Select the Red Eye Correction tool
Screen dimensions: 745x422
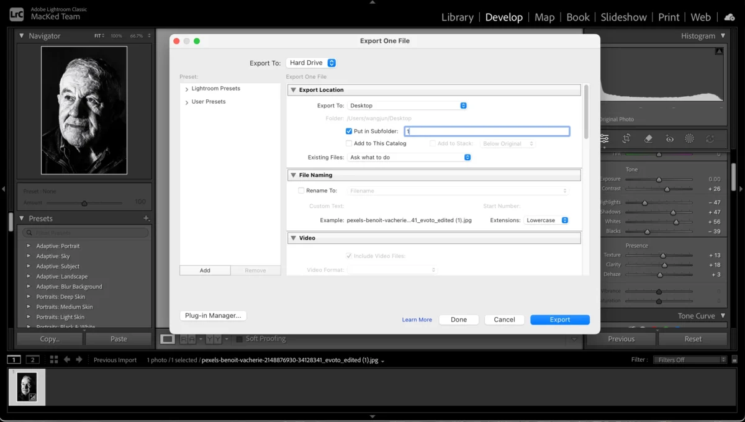(x=670, y=138)
